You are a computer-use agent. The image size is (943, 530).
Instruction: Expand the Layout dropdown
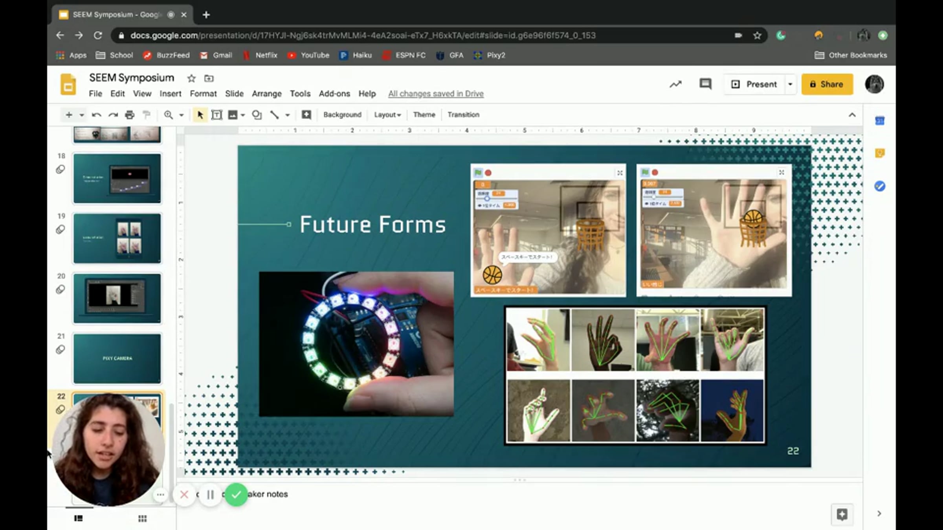[387, 115]
